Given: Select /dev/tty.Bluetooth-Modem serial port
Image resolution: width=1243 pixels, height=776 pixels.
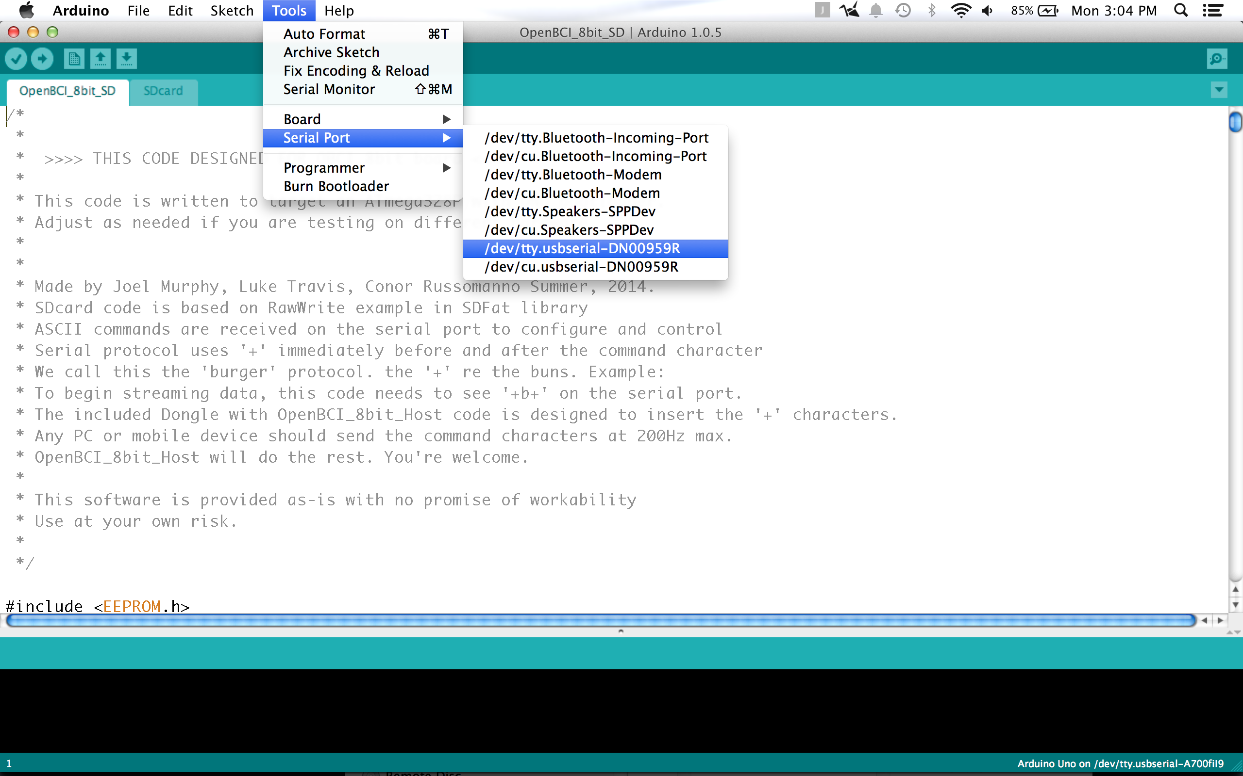Looking at the screenshot, I should (x=573, y=175).
